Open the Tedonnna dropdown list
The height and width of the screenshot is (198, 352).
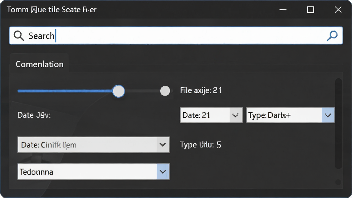pyautogui.click(x=93, y=172)
